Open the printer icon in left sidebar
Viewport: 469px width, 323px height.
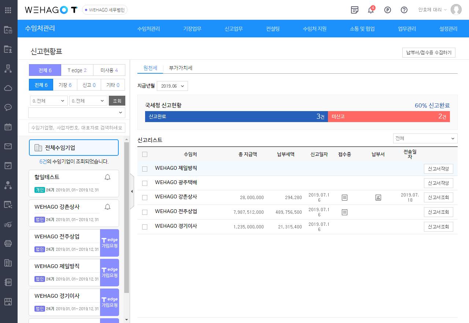tap(8, 243)
